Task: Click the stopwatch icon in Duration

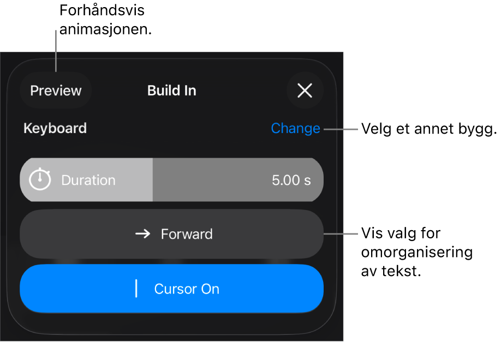Action: 40,179
